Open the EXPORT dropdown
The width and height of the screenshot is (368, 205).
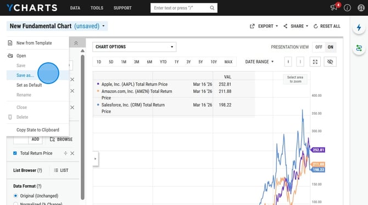click(x=264, y=26)
